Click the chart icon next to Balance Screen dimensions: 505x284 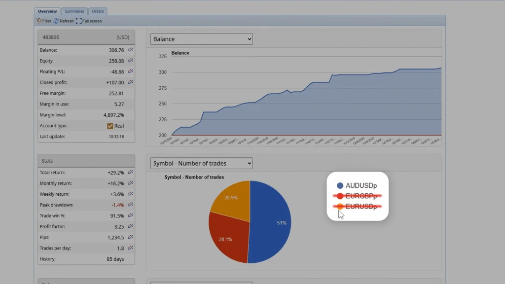tap(130, 50)
